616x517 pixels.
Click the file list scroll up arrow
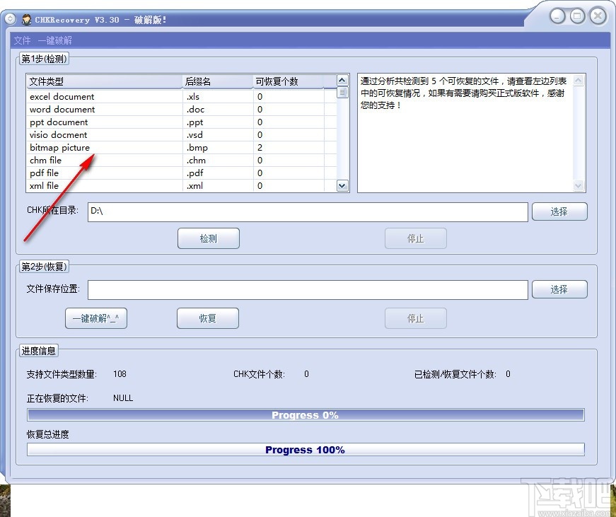pos(342,81)
